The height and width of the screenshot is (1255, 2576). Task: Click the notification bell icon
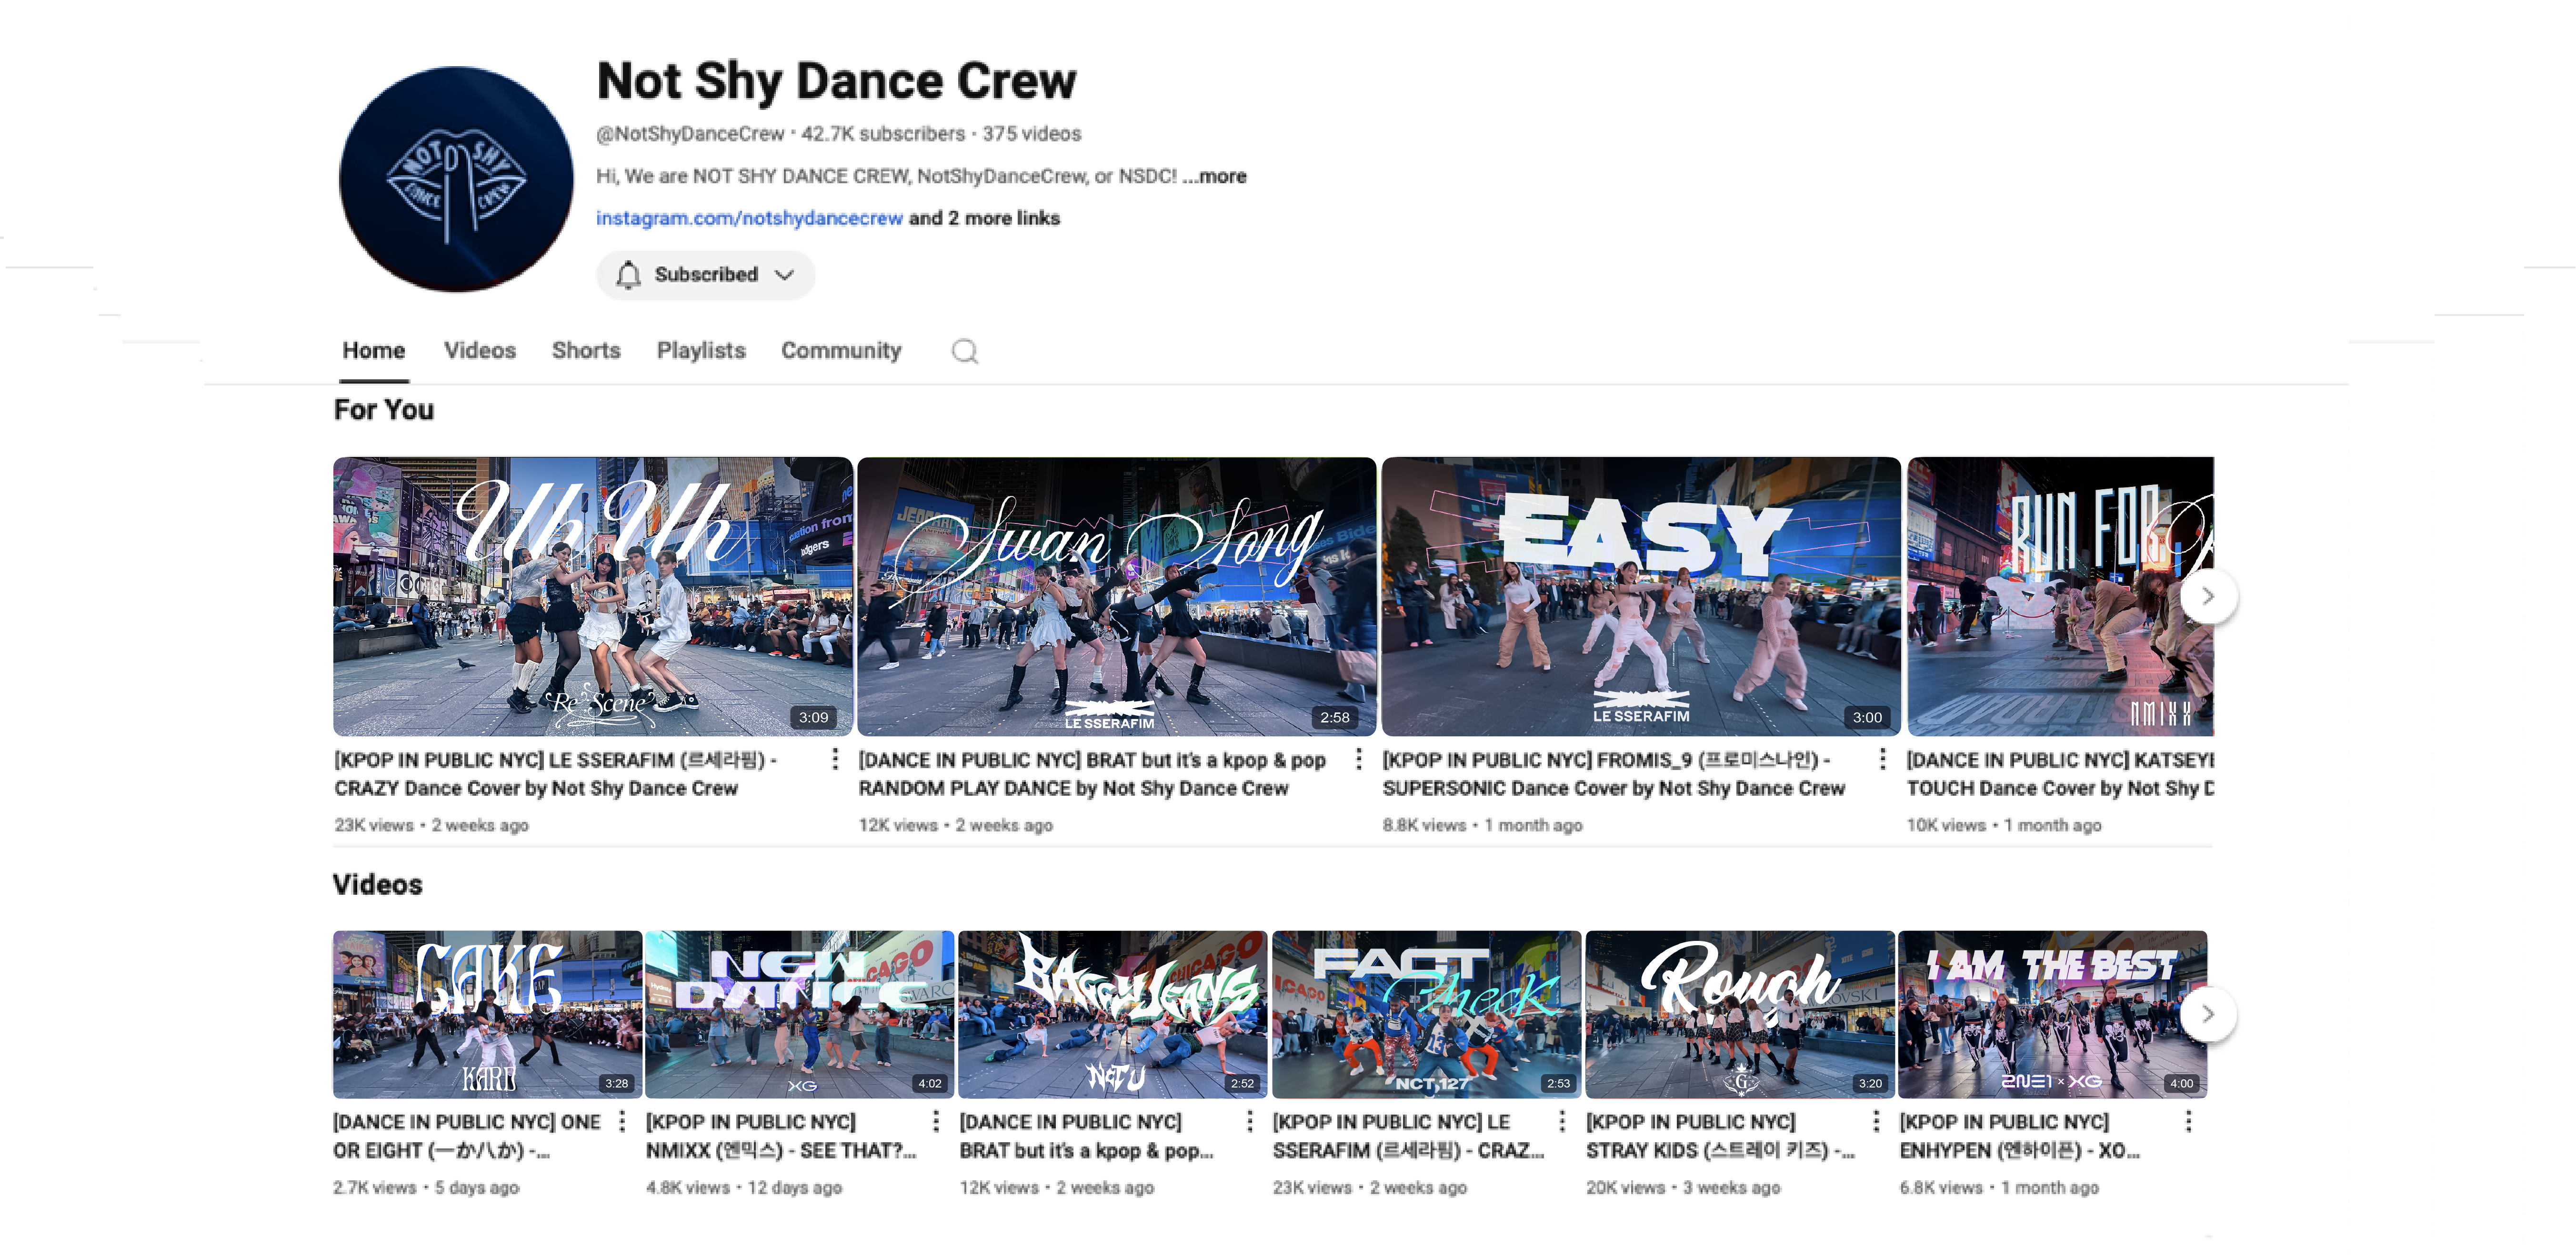pyautogui.click(x=628, y=275)
